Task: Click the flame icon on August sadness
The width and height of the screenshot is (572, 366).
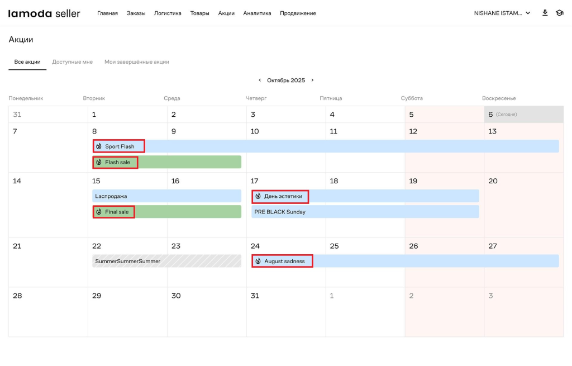Action: pyautogui.click(x=258, y=261)
